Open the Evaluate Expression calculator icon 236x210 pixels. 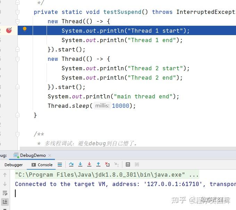[128, 164]
